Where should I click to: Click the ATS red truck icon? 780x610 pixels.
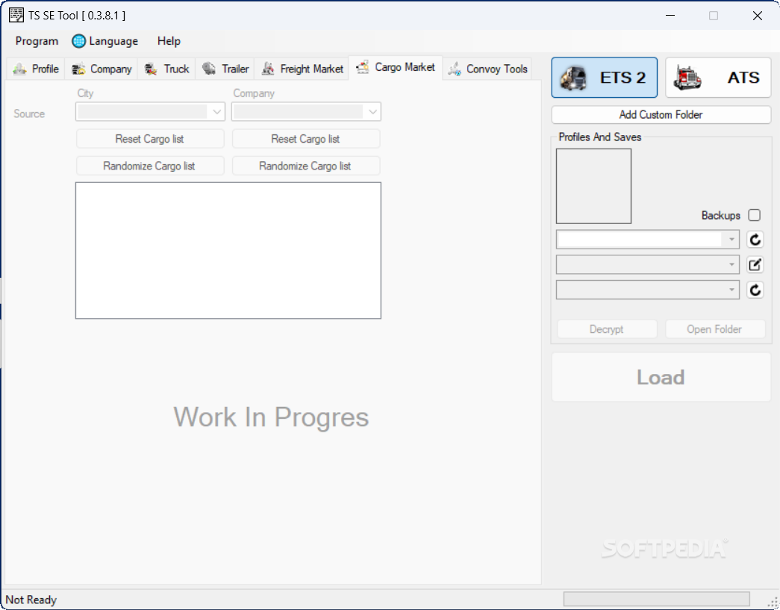tap(687, 78)
